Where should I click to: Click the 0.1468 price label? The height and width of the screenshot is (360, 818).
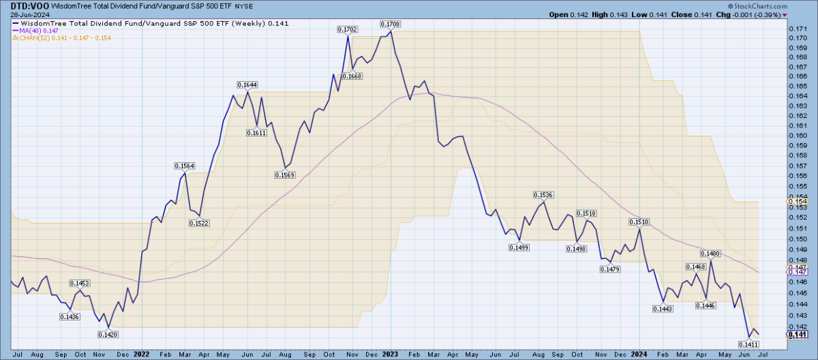(x=696, y=267)
